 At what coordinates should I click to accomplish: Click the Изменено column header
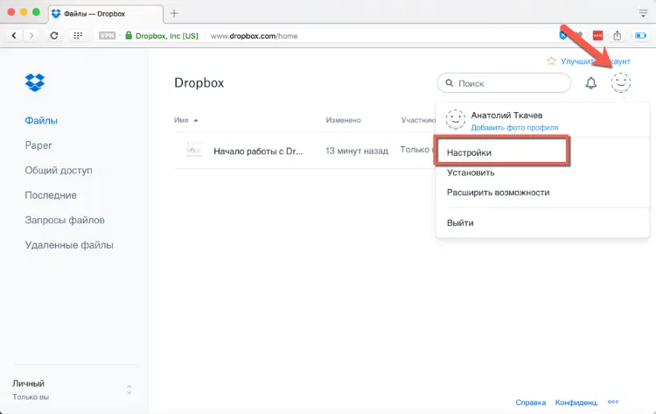point(343,120)
